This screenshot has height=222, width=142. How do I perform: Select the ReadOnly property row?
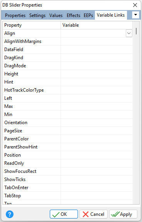pyautogui.click(x=68, y=163)
